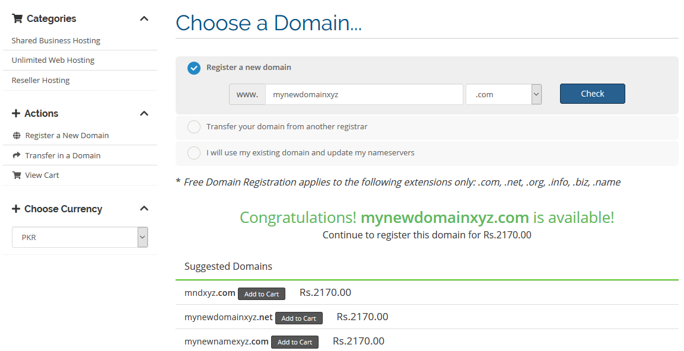Click the plus icon beside Choose Currency
This screenshot has width=684, height=351.
15,209
